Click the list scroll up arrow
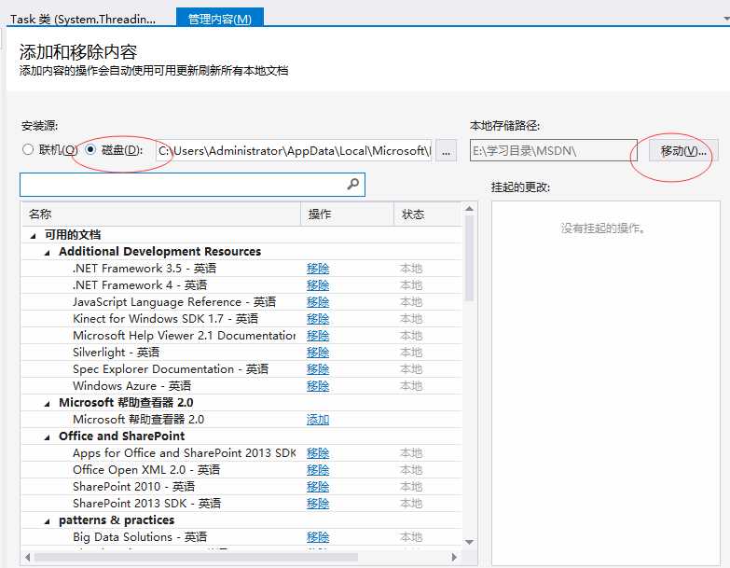The height and width of the screenshot is (568, 730). [469, 209]
